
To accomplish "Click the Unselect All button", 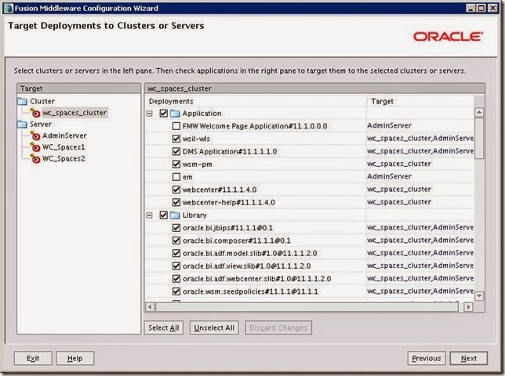I will (214, 327).
